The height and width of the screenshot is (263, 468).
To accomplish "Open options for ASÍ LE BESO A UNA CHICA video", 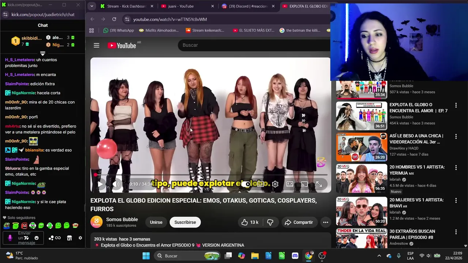I will [x=456, y=136].
